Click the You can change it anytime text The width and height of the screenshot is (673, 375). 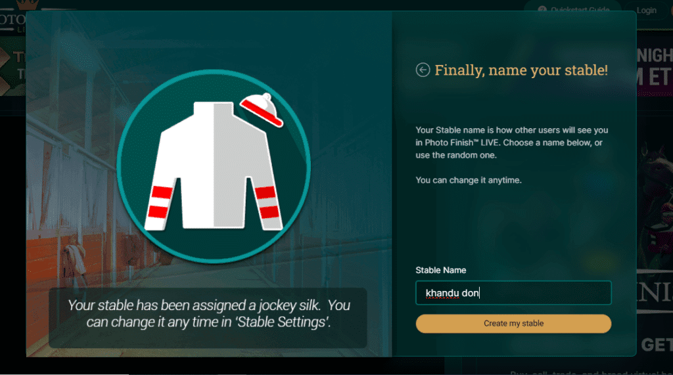[x=468, y=180]
